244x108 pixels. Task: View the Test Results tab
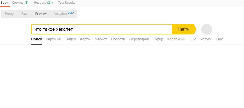[x=67, y=3]
